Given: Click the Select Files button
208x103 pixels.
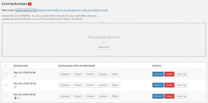Looking at the screenshot, I should 104,47.
